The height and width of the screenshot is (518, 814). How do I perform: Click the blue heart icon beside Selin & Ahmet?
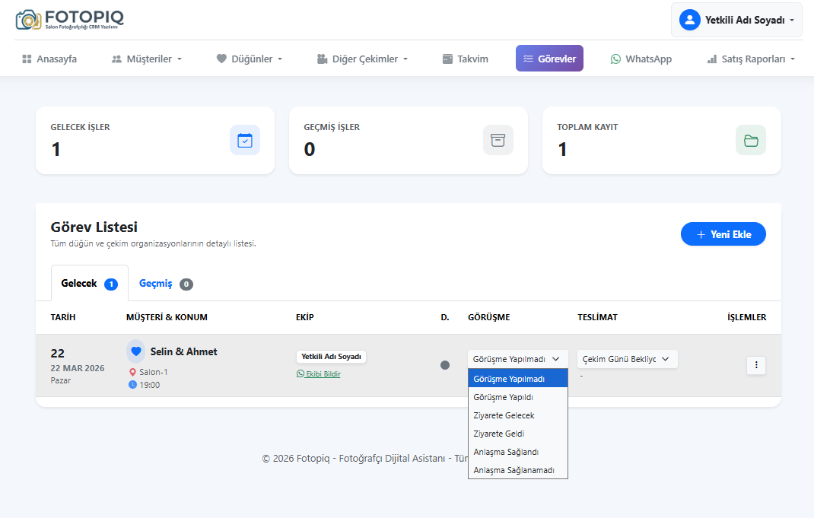pyautogui.click(x=136, y=351)
